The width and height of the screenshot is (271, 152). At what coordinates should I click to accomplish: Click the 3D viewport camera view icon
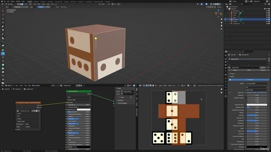click(x=221, y=26)
